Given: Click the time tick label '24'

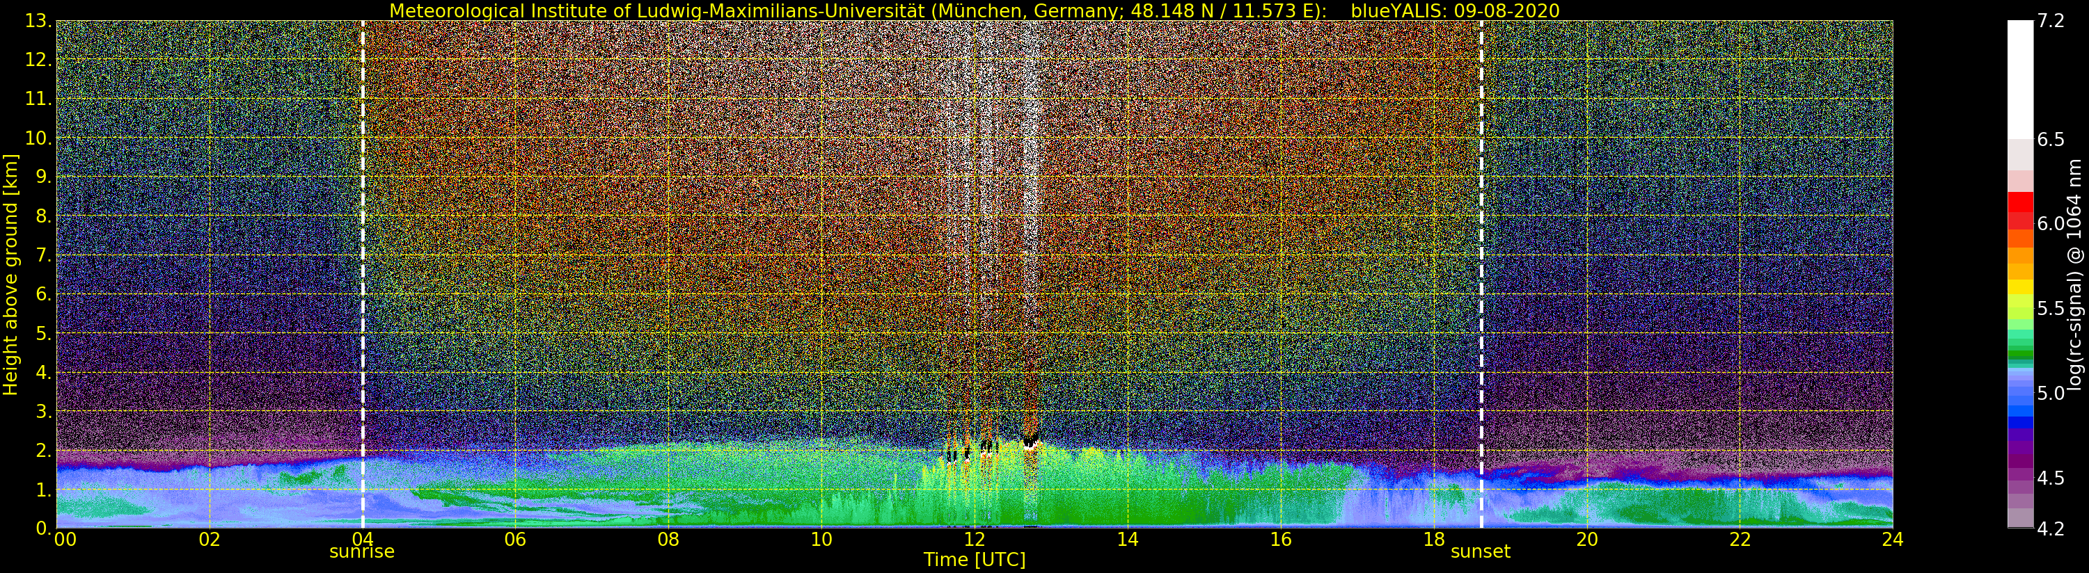Looking at the screenshot, I should tap(1893, 539).
